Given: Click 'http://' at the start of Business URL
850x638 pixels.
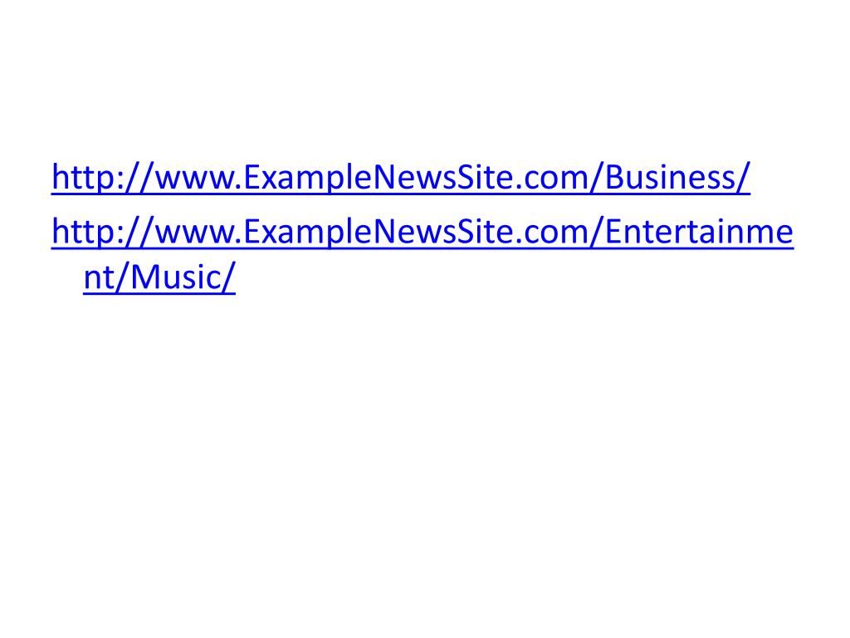Looking at the screenshot, I should 103,177.
